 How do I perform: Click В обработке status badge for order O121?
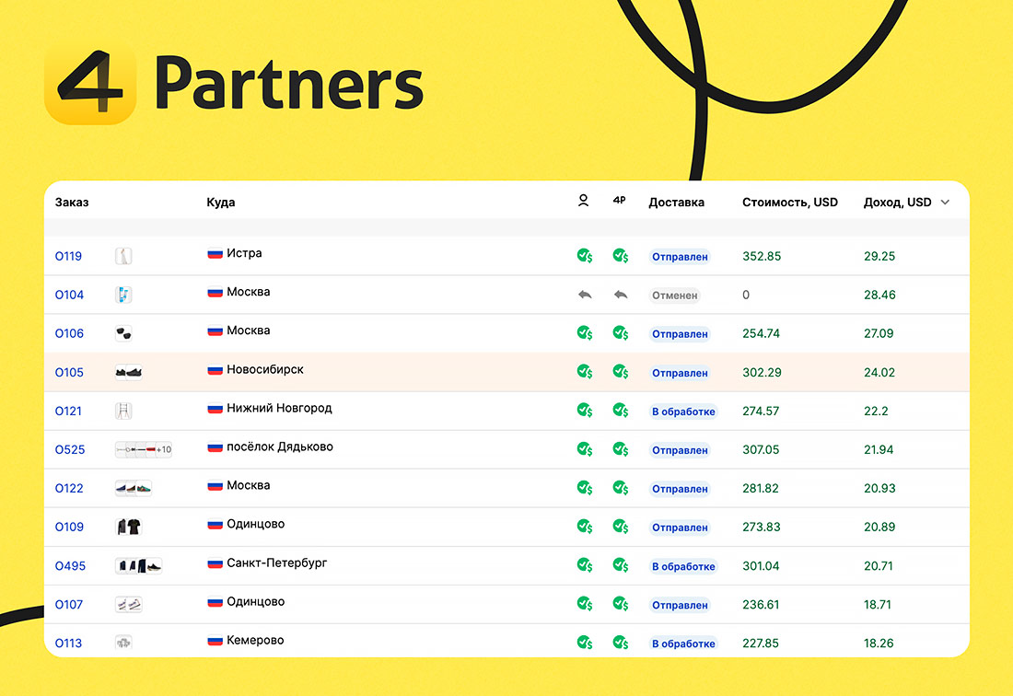683,412
